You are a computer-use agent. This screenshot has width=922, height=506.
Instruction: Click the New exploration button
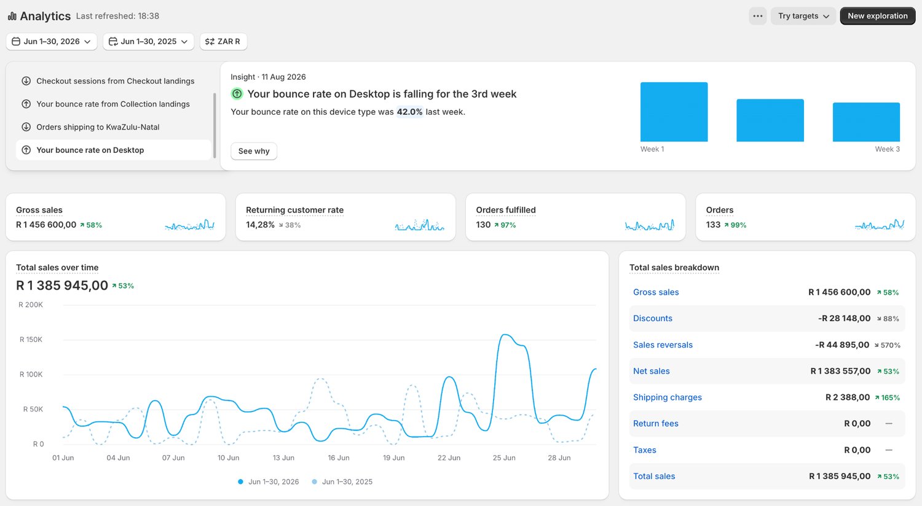pyautogui.click(x=878, y=16)
